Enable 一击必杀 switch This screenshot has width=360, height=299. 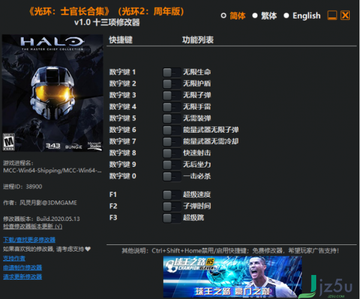[x=172, y=177]
